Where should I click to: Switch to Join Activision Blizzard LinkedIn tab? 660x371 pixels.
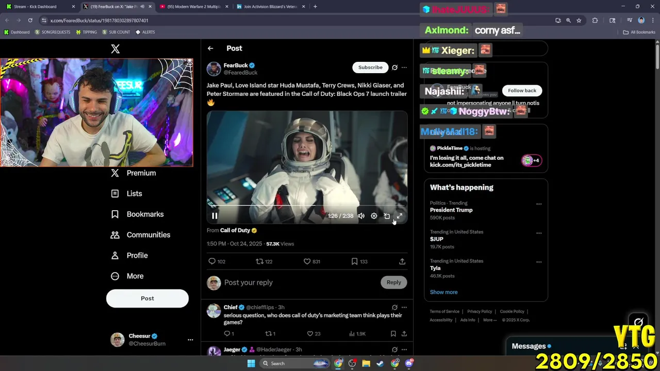(271, 7)
